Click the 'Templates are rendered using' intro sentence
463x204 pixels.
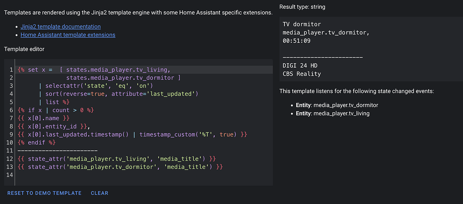pos(138,13)
